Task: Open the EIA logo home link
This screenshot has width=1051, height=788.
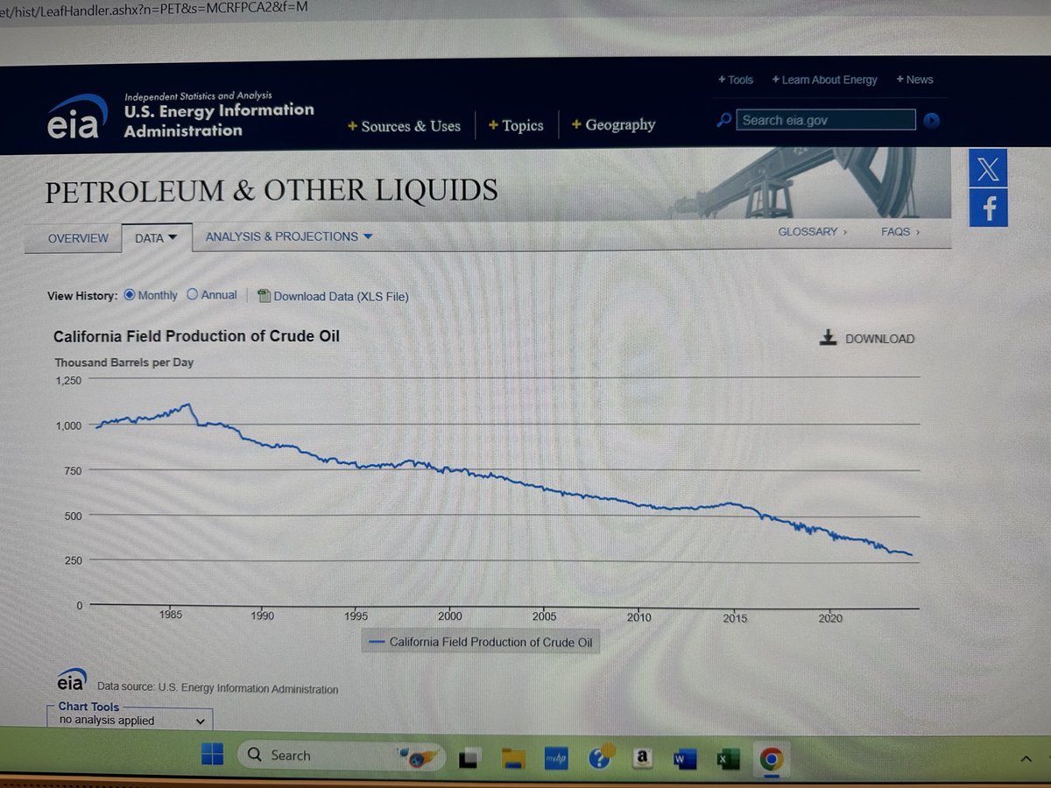Action: coord(77,116)
